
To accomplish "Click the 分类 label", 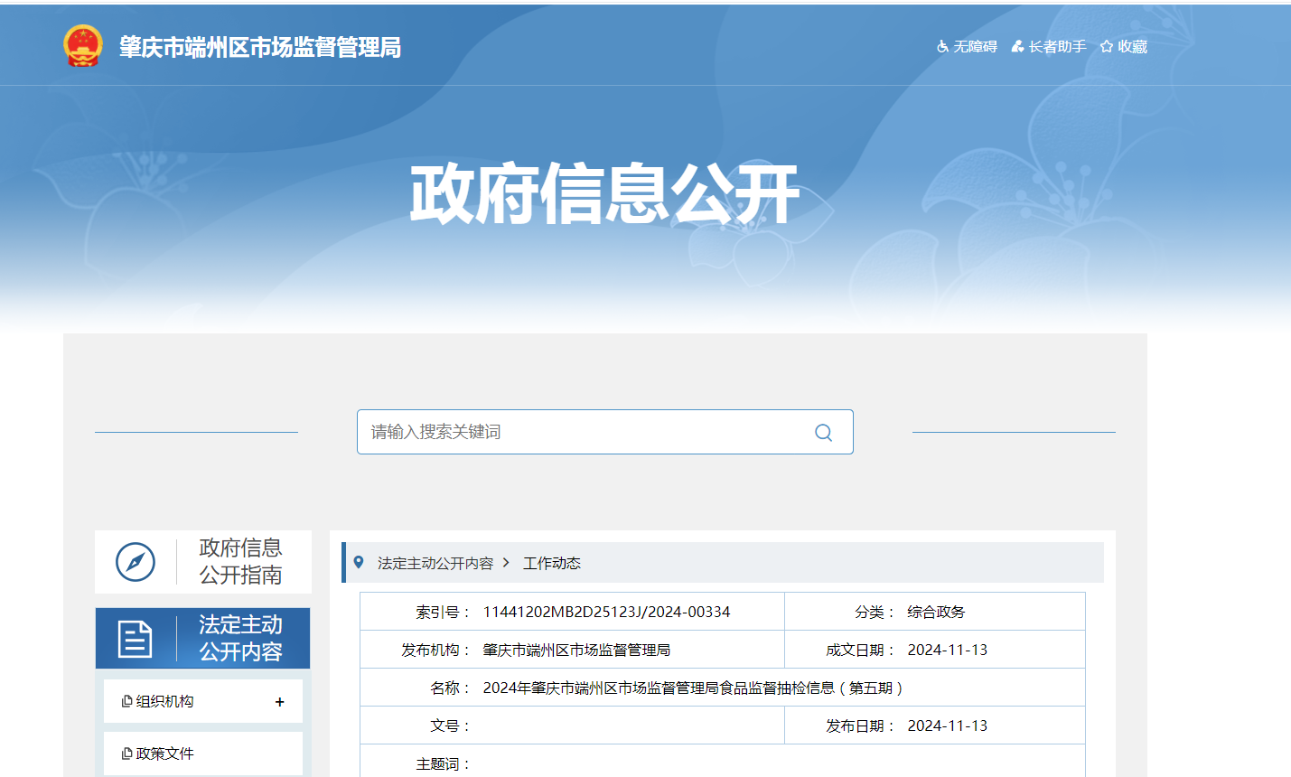I will point(875,612).
